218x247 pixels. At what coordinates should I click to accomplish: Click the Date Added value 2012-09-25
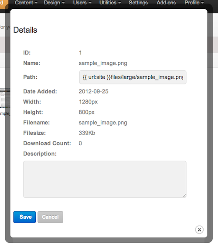click(x=93, y=91)
